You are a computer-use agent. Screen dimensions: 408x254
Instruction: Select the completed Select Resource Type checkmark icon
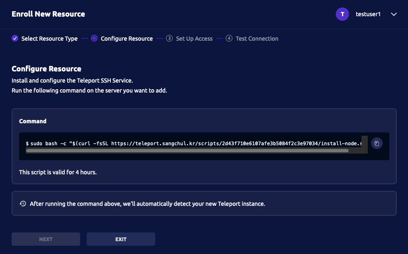(15, 38)
